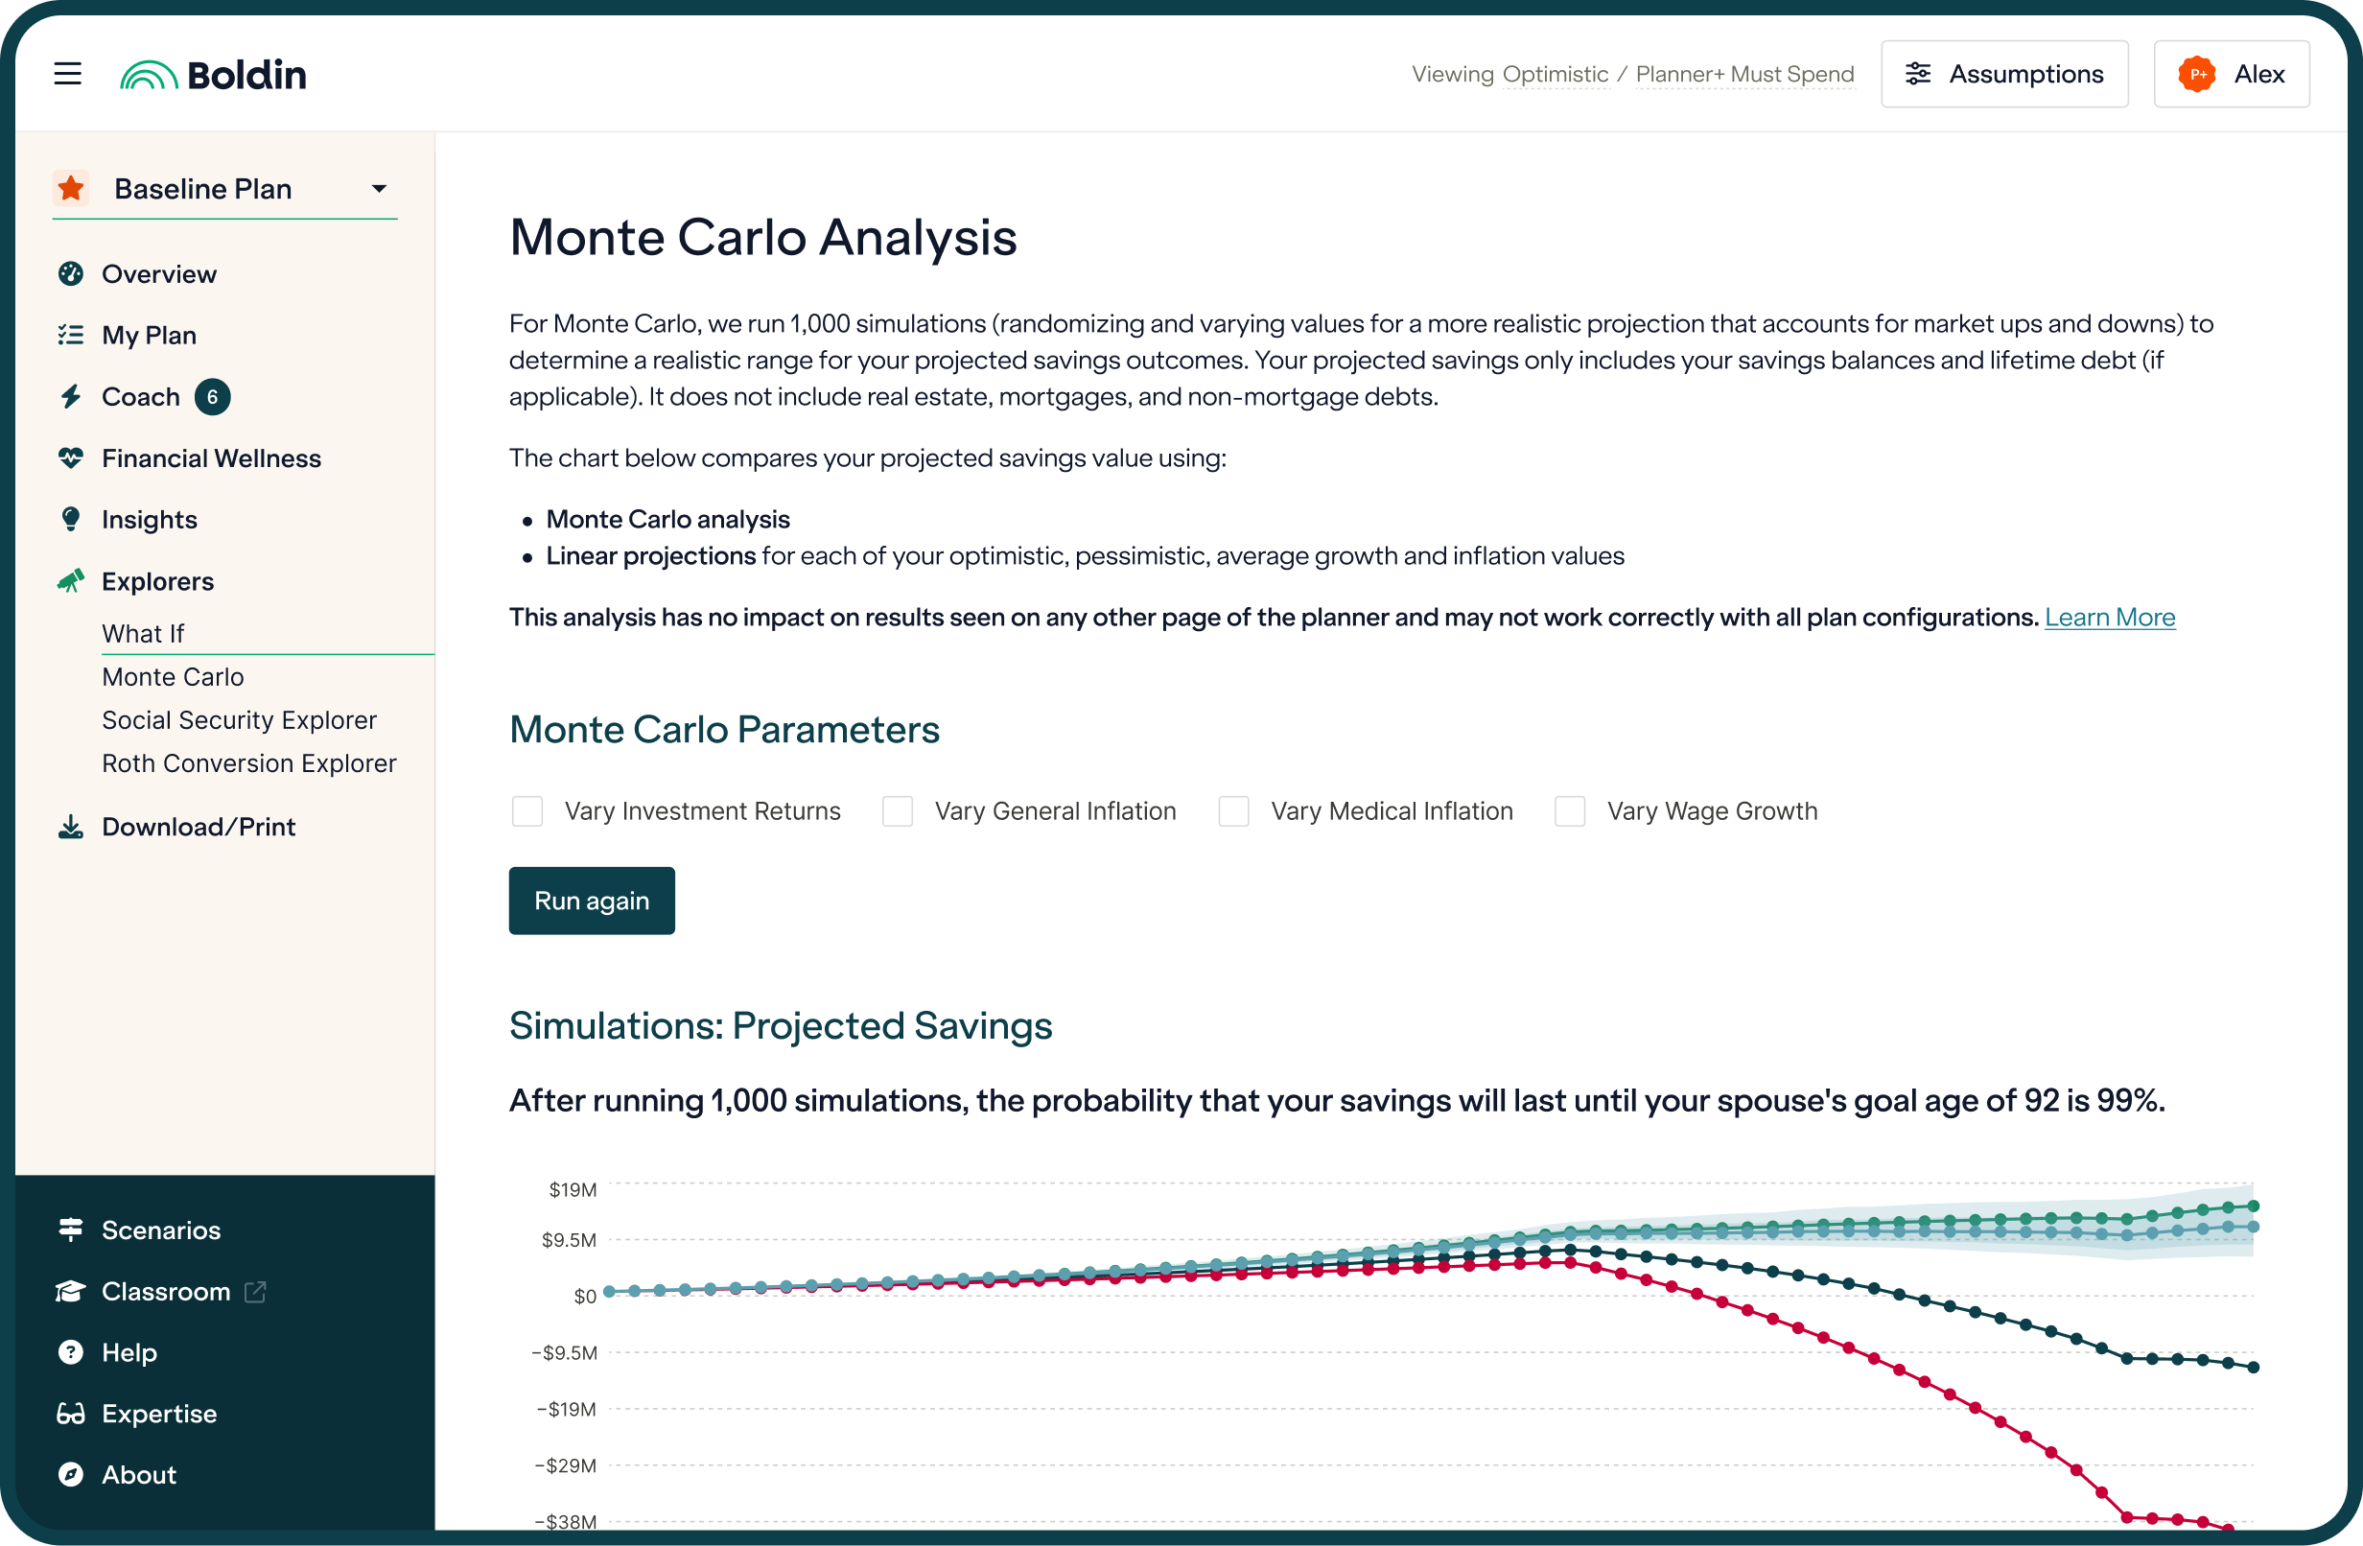Select the Roth Conversion Explorer entry
The height and width of the screenshot is (1546, 2363).
pyautogui.click(x=248, y=762)
